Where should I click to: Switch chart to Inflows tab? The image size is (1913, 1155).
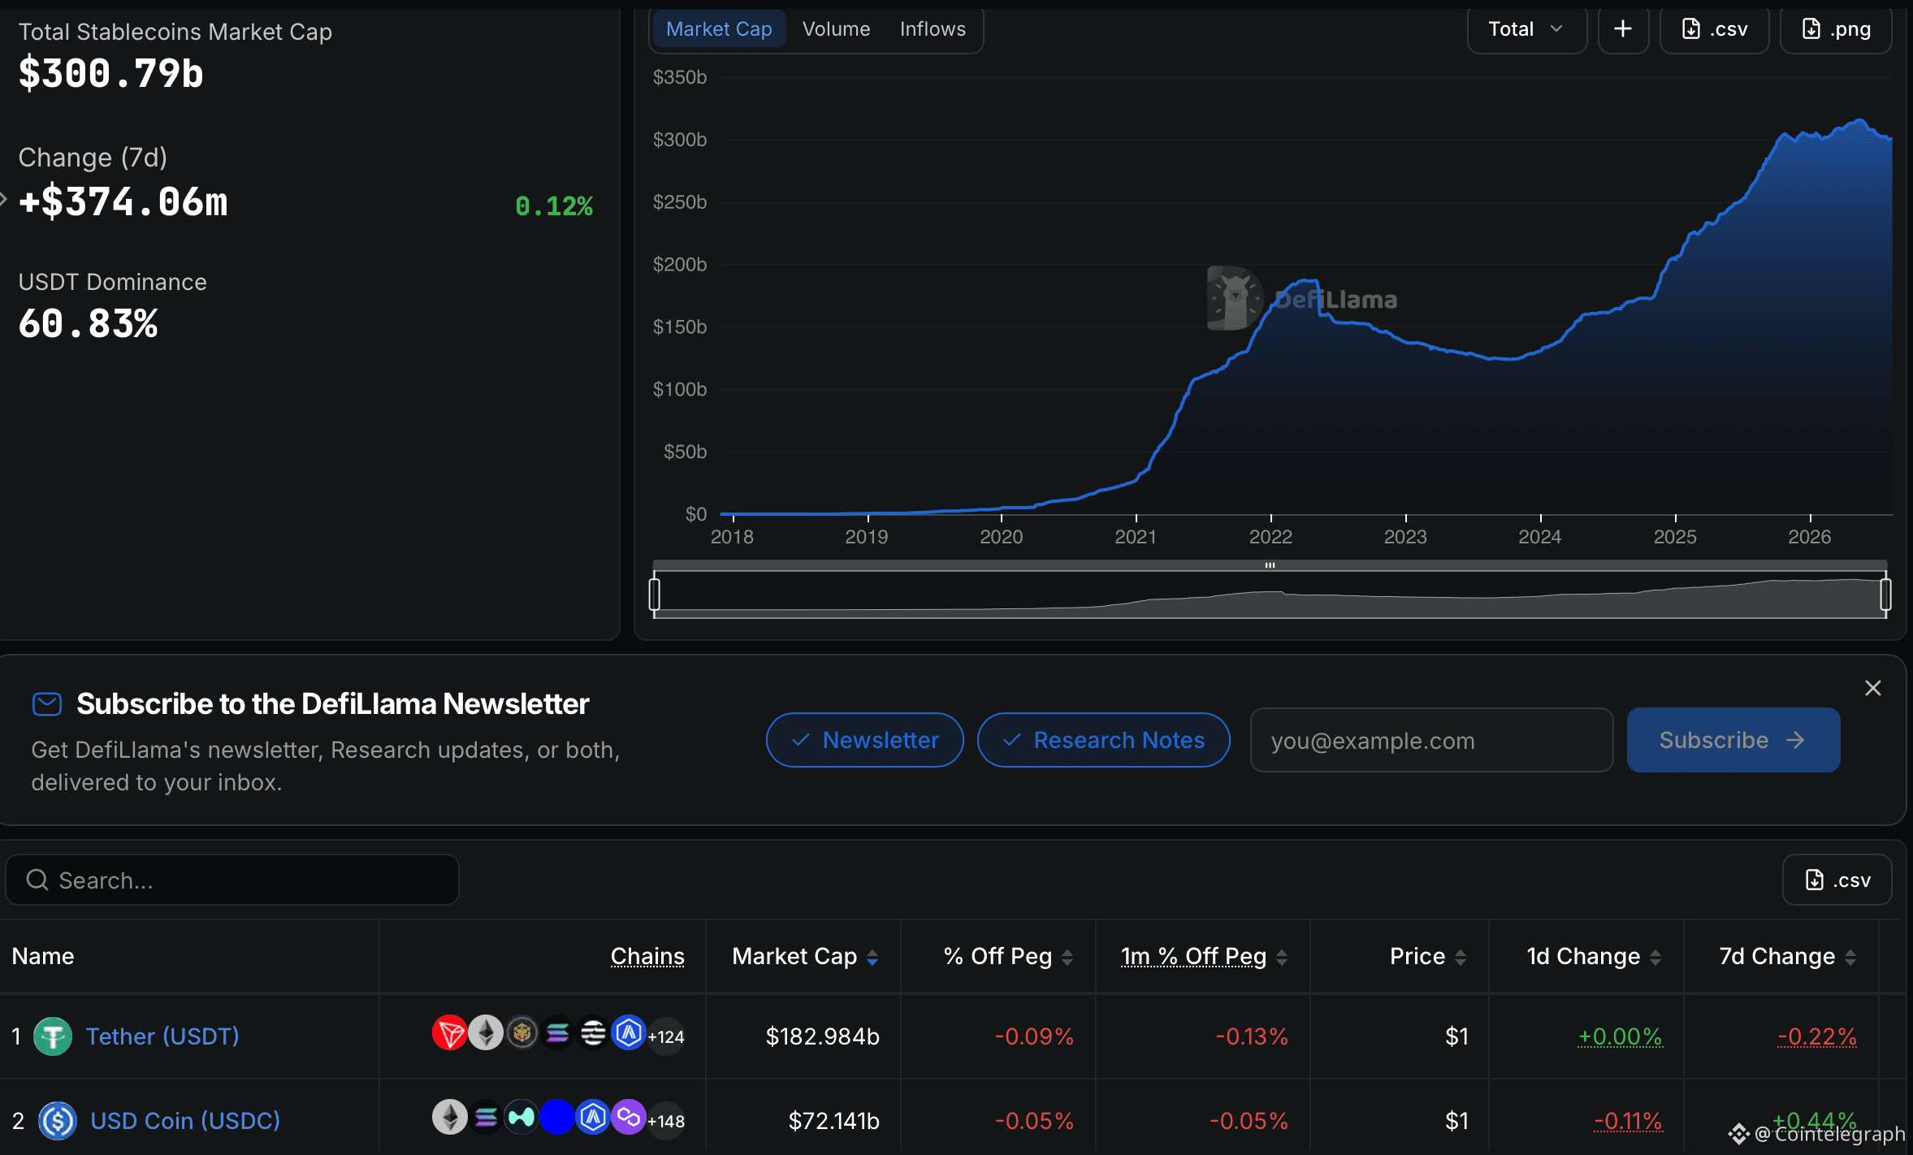click(x=933, y=29)
